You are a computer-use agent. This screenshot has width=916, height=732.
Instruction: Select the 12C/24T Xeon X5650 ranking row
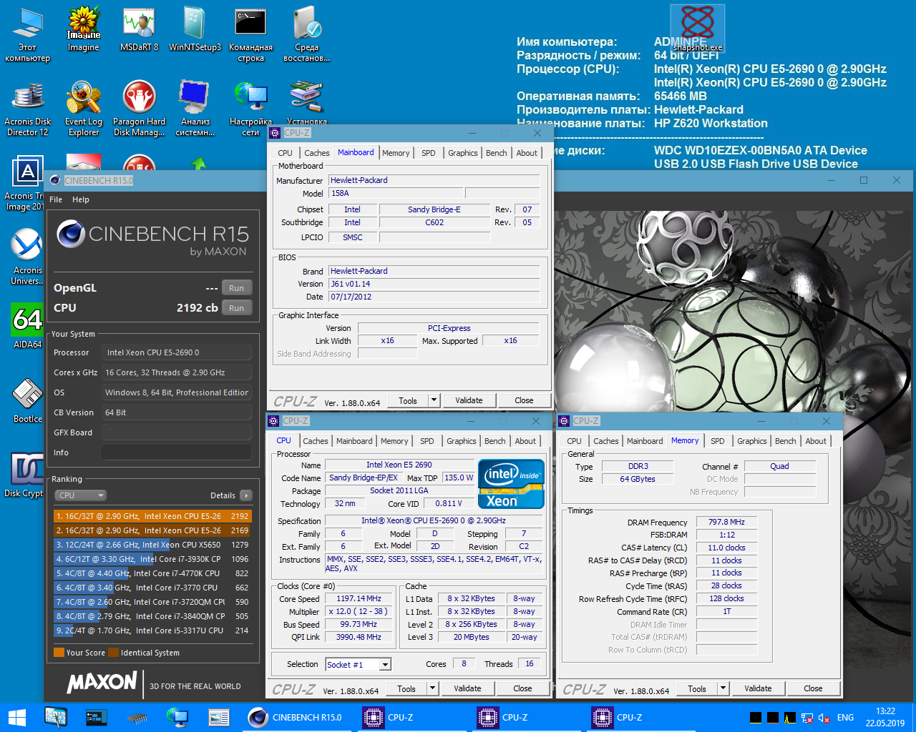pos(152,545)
